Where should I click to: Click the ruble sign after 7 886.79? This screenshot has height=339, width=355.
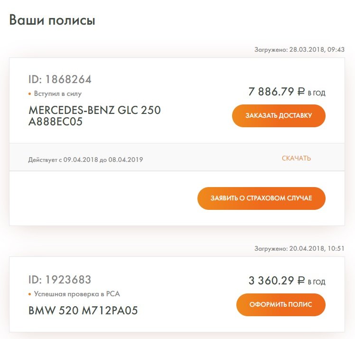(301, 92)
